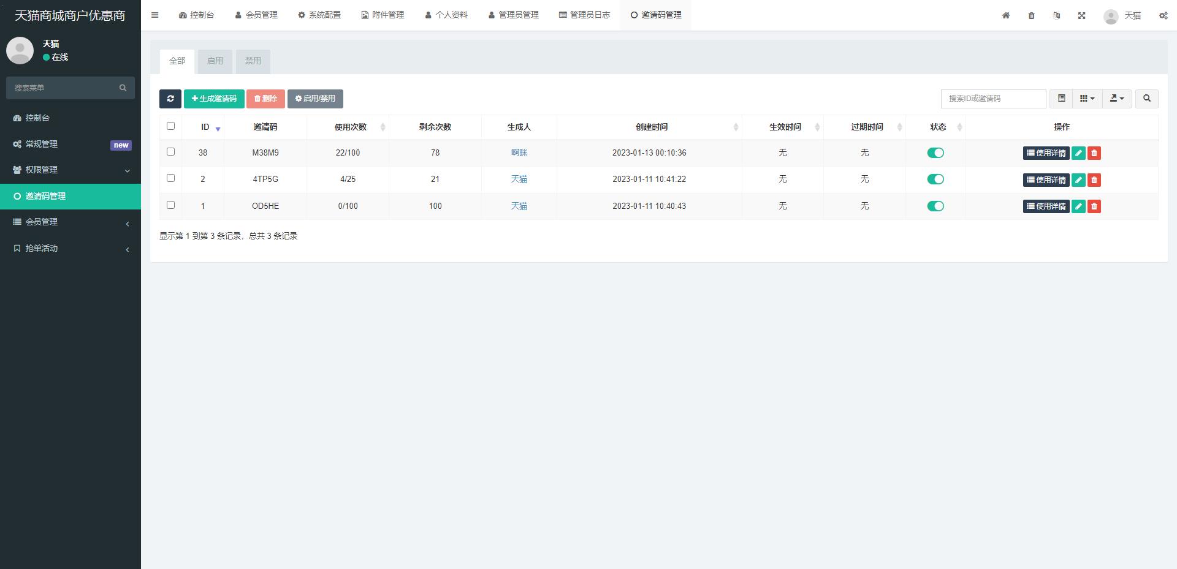Expand the 权限管理 sidebar menu
This screenshot has width=1177, height=569.
click(70, 170)
